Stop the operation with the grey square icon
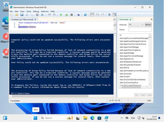 [72, 15]
